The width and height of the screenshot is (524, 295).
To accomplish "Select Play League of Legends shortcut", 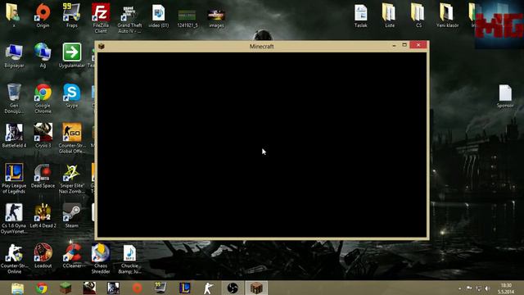I will pyautogui.click(x=14, y=179).
